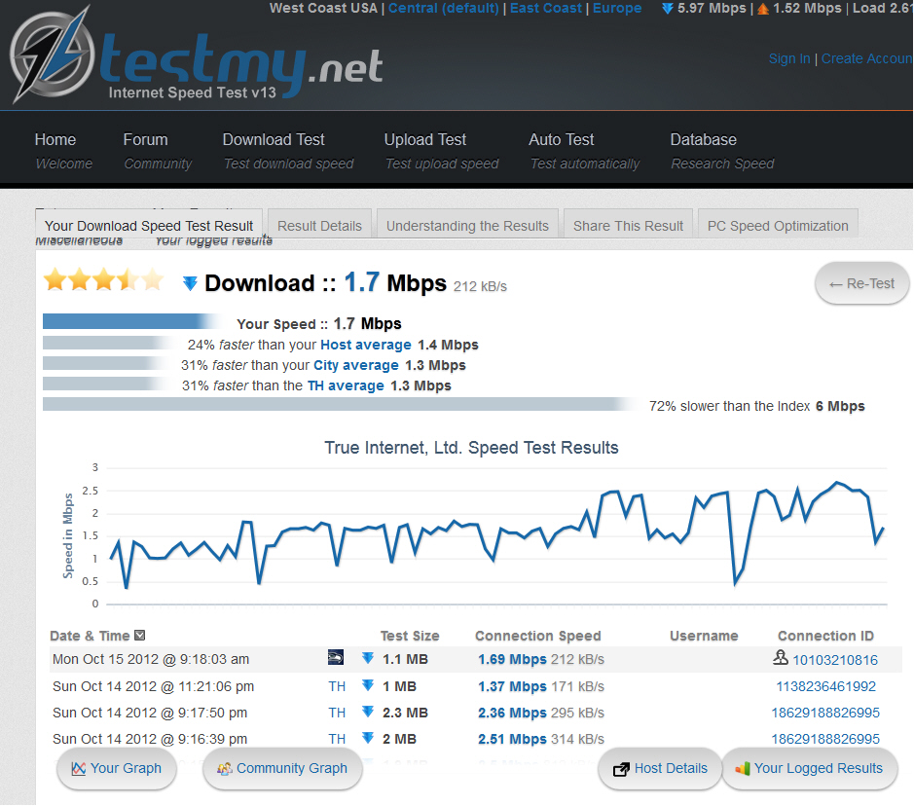Open connection ID 18629188826995 in 9:16:39 row
This screenshot has width=914, height=806.
(825, 739)
